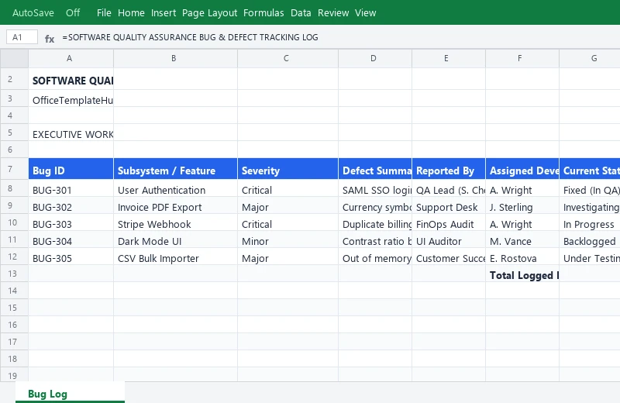The image size is (620, 403).
Task: Select column B header
Action: pos(176,58)
